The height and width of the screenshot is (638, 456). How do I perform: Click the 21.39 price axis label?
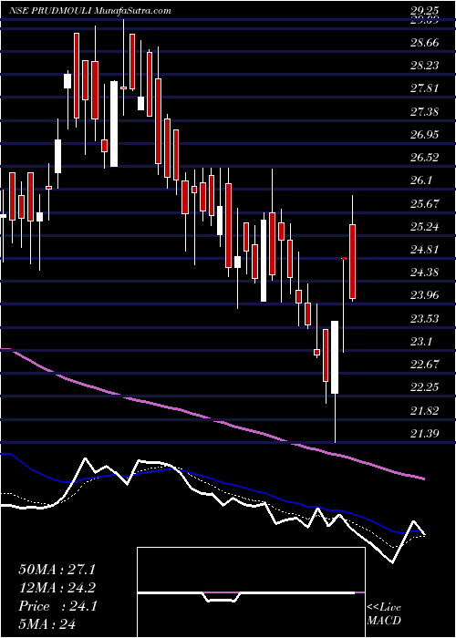[x=425, y=433]
